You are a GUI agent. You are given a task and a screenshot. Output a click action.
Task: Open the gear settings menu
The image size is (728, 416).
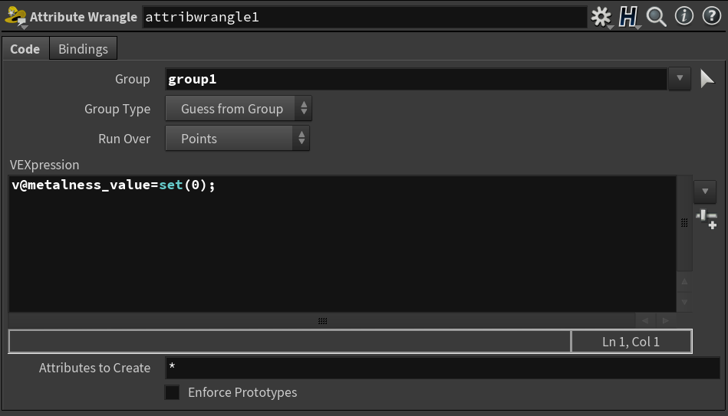point(601,17)
